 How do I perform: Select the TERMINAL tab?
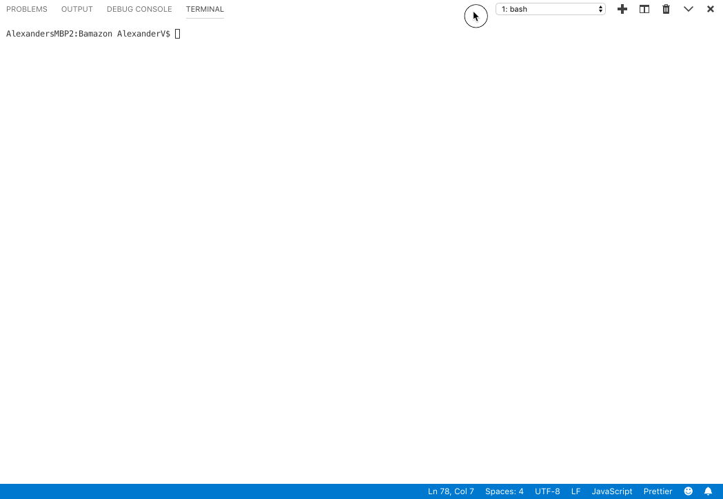(x=205, y=9)
